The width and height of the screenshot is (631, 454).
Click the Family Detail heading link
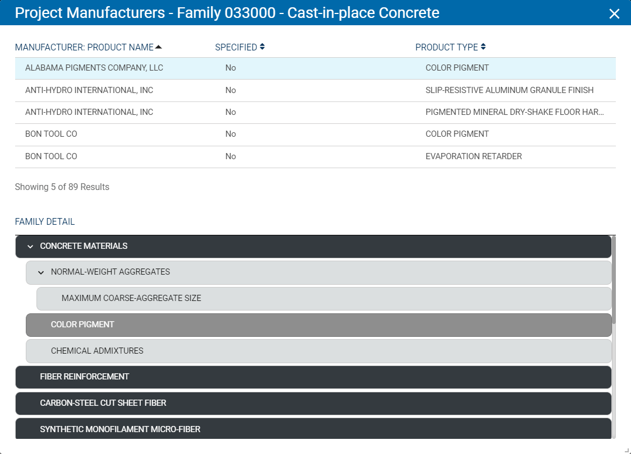(x=45, y=221)
